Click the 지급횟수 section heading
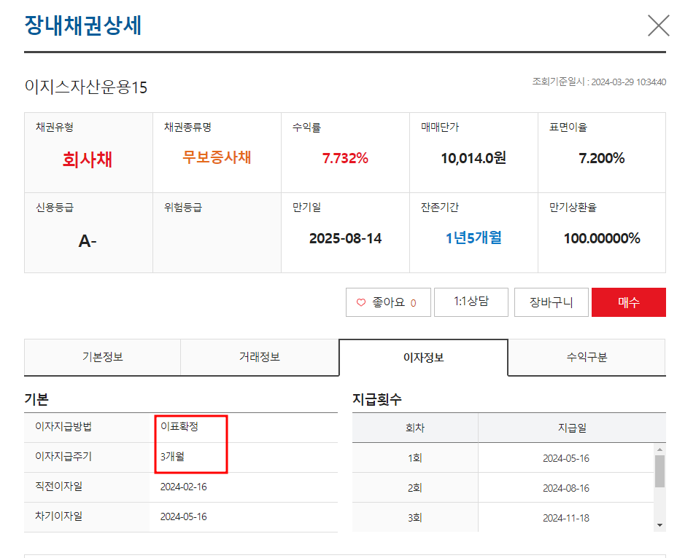The width and height of the screenshot is (677, 558). click(x=377, y=399)
